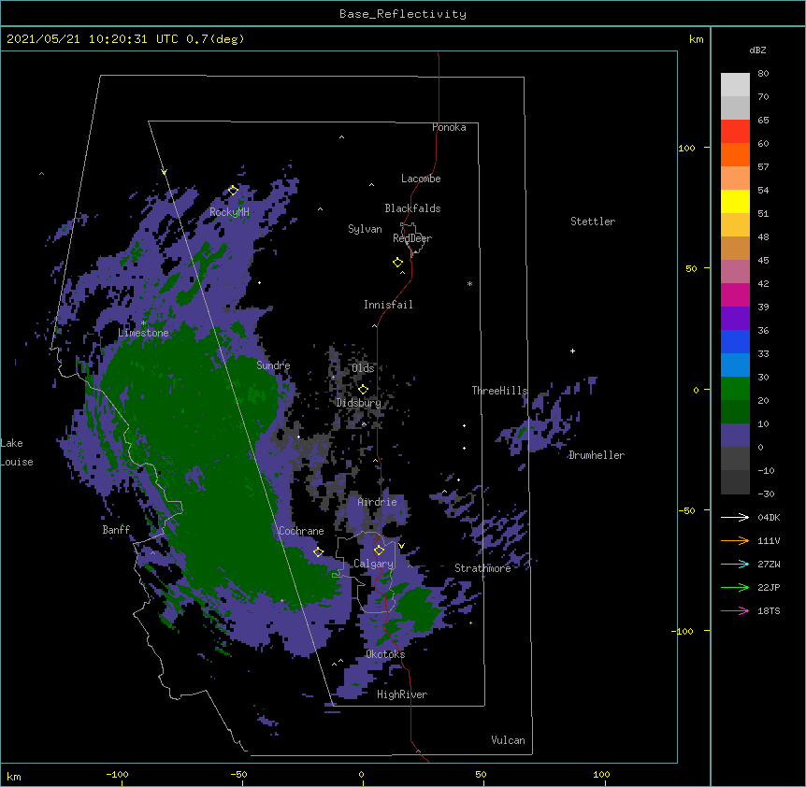Click the Sundre town label
The image size is (806, 787).
[x=273, y=365]
